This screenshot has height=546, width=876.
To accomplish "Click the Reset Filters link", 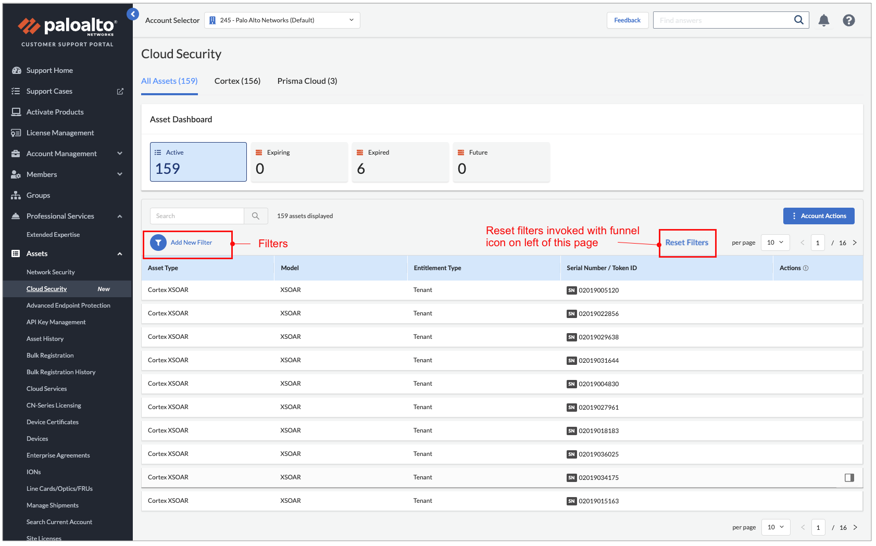I will click(x=686, y=243).
